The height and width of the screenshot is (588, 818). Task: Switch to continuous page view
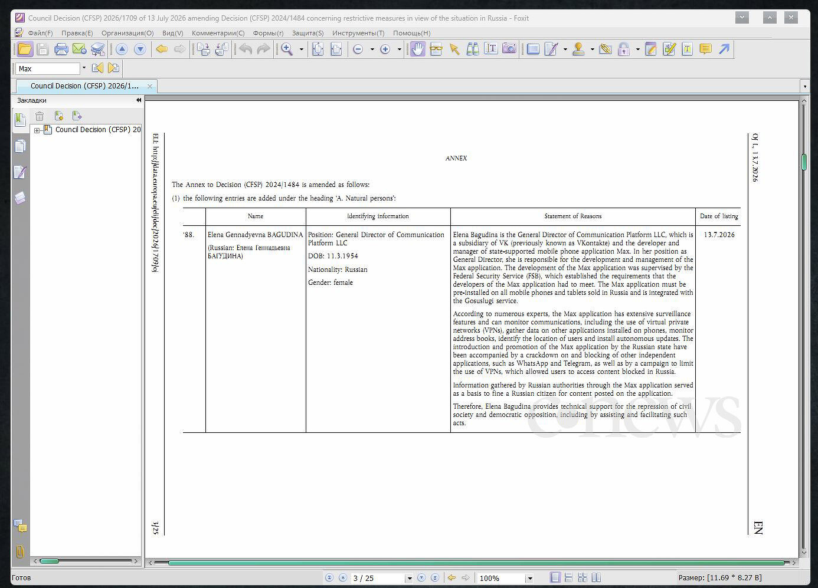[x=569, y=578]
